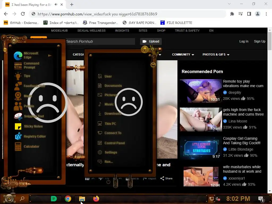Open the GitHub - Enderma... bookmark
Viewport: 272px width, 204px height.
[21, 23]
